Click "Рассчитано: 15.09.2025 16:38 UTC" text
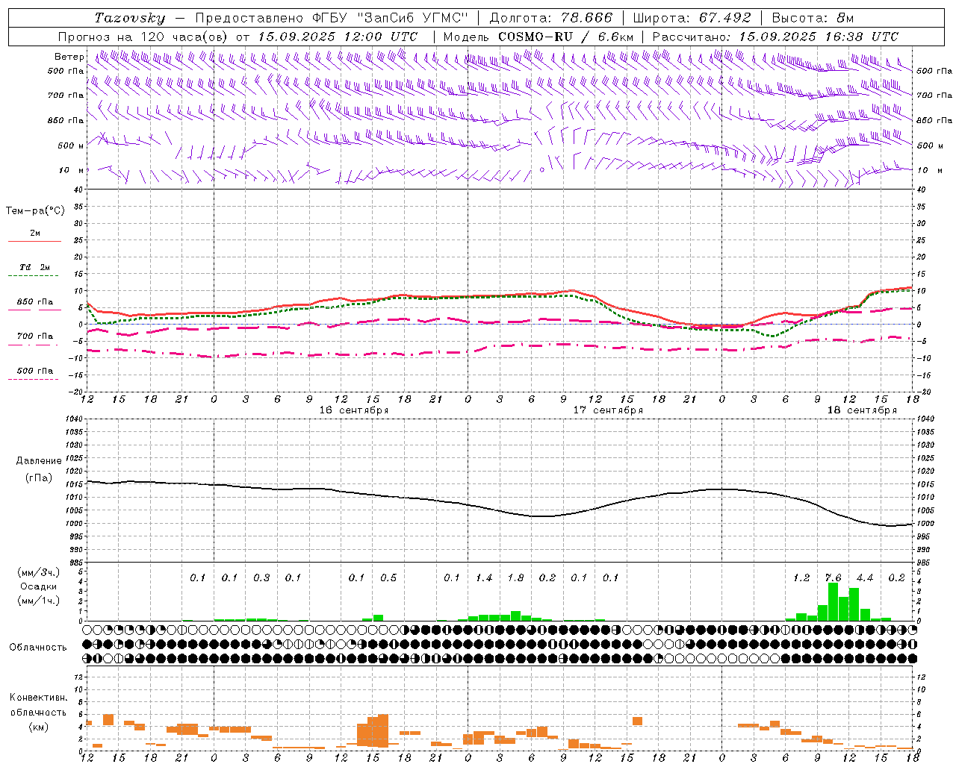956x764 pixels. [x=775, y=37]
